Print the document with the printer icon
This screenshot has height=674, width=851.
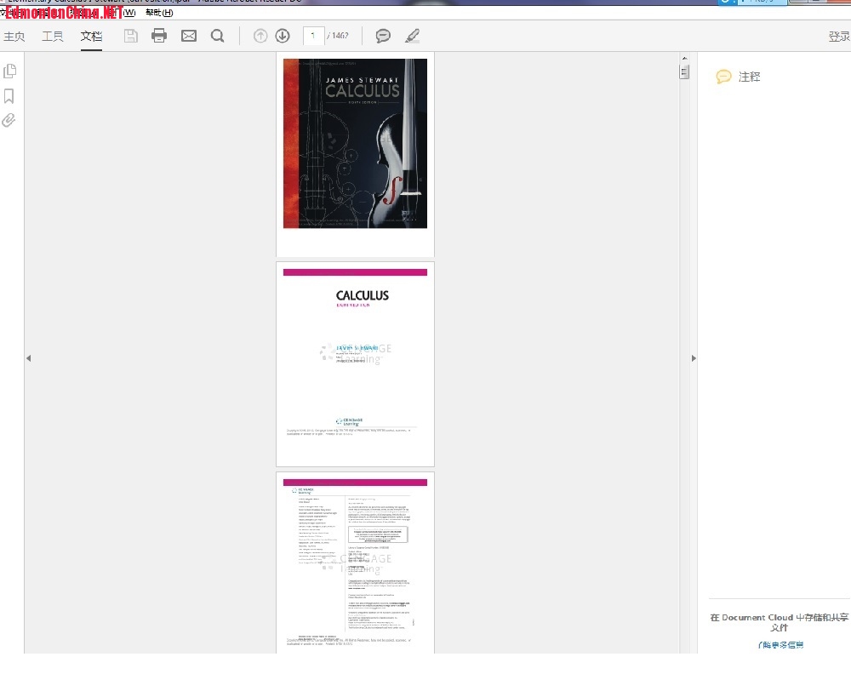click(x=159, y=36)
